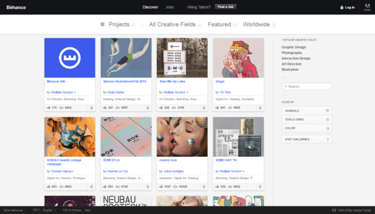
Task: Click Visit Galleries
Action: (x=307, y=139)
